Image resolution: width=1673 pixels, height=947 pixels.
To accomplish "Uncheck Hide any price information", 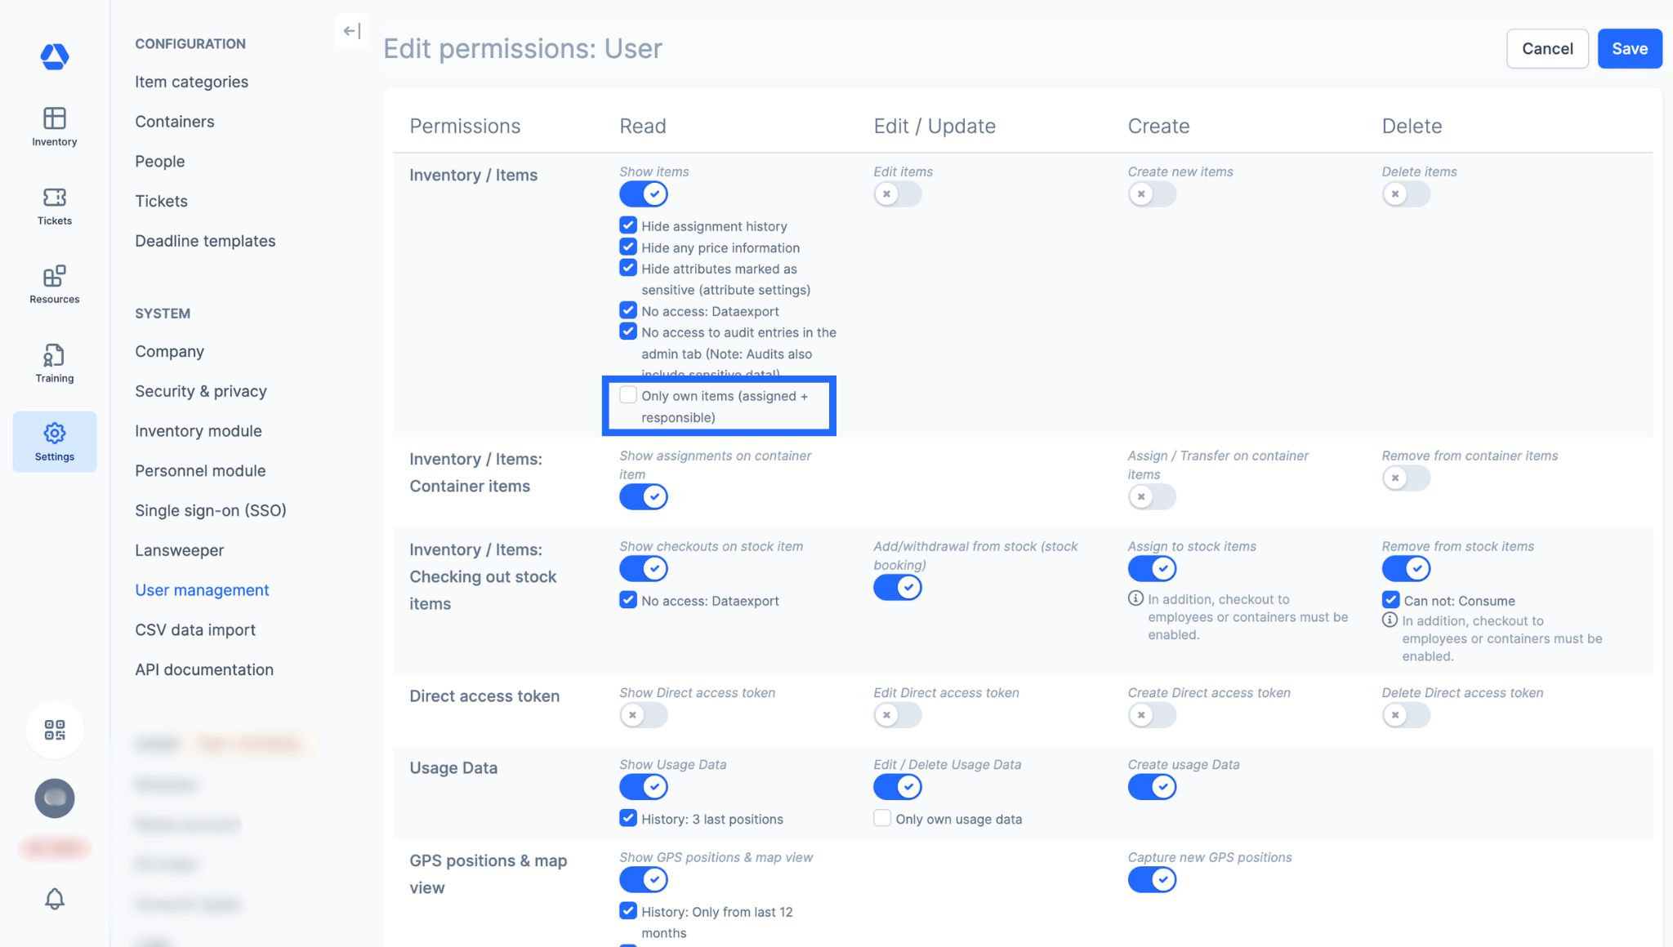I will pos(628,247).
